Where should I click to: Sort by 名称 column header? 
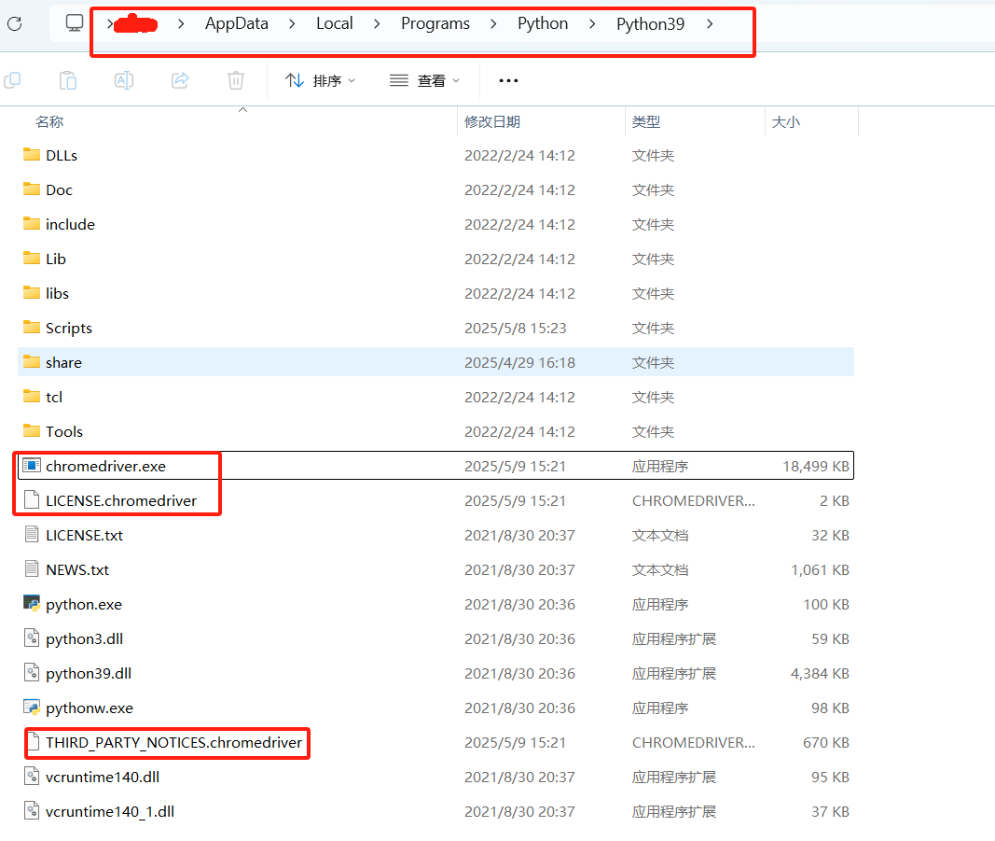(49, 122)
